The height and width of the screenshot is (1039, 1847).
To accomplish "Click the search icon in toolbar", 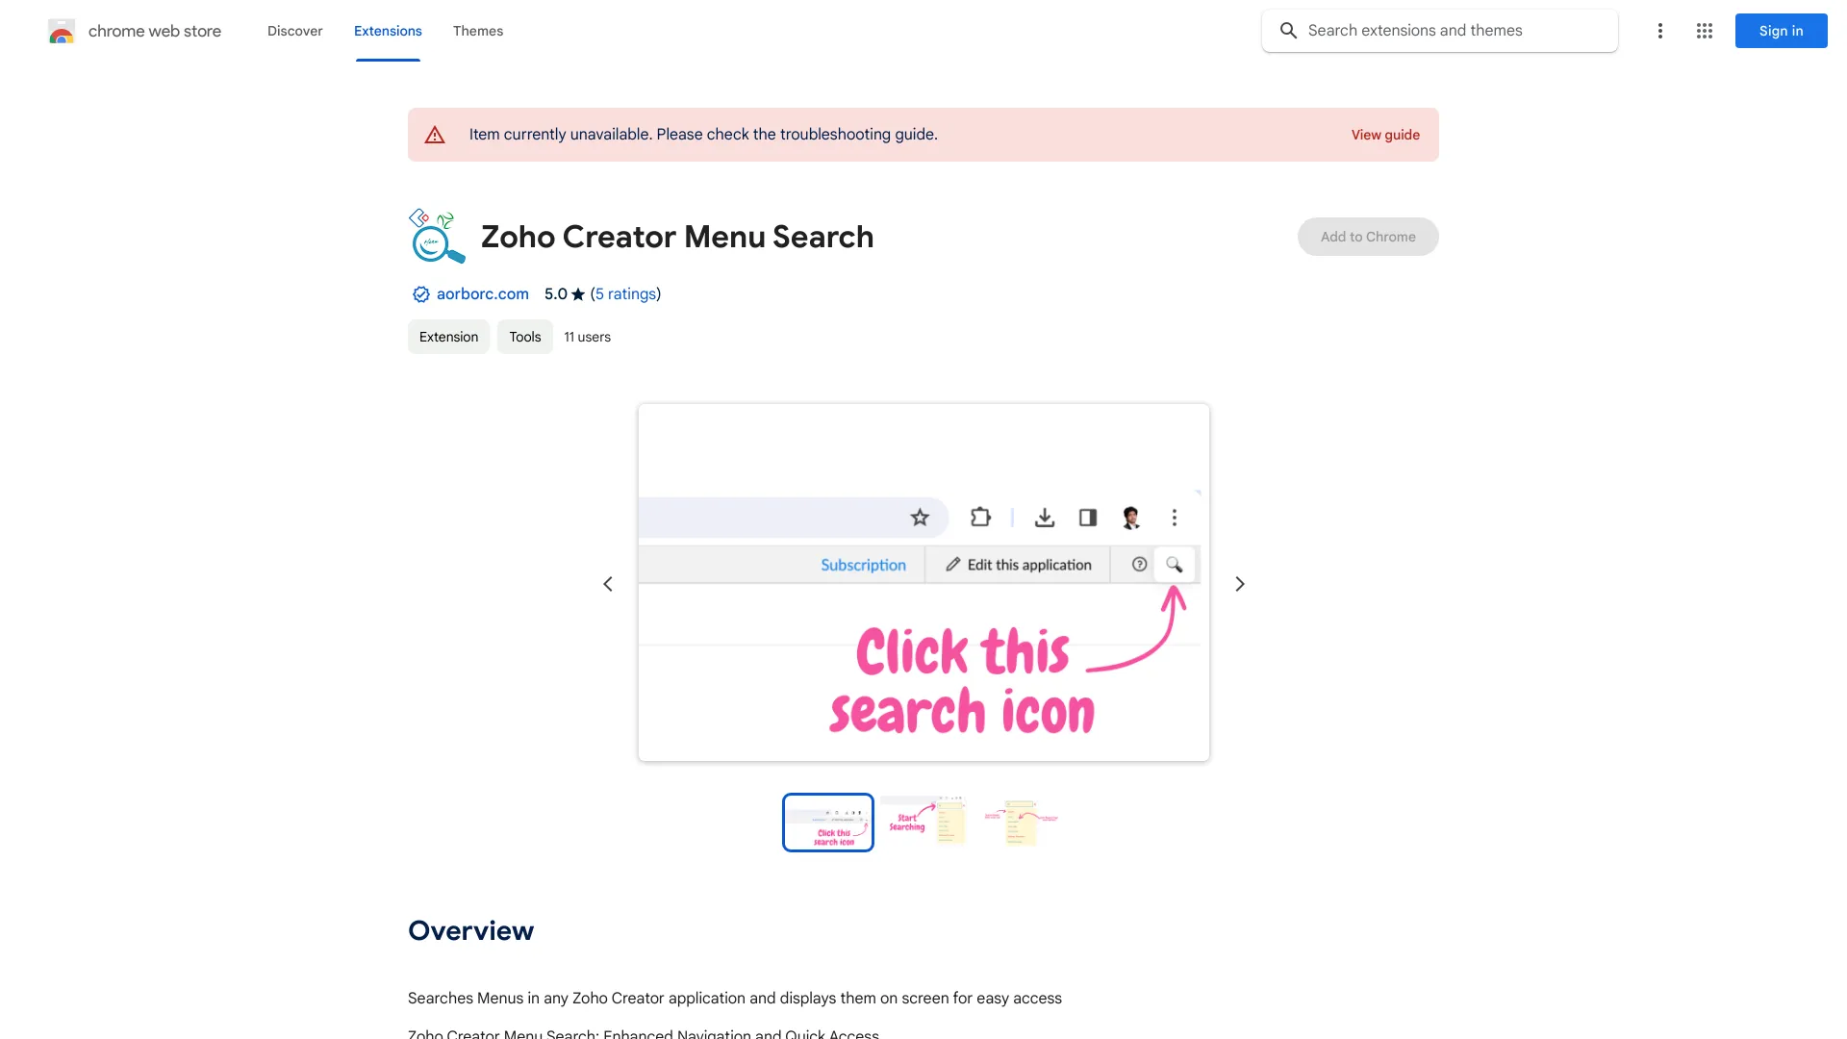I will (1175, 565).
